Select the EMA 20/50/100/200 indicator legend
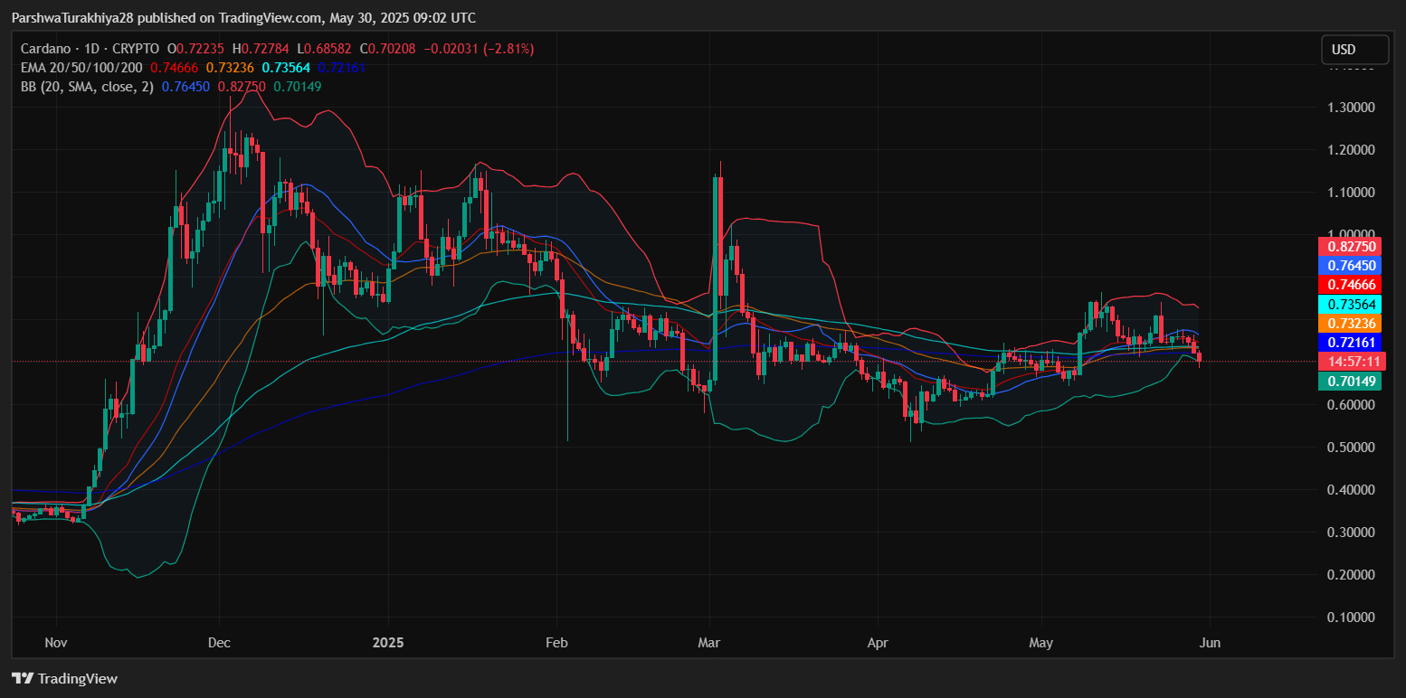 pyautogui.click(x=82, y=68)
